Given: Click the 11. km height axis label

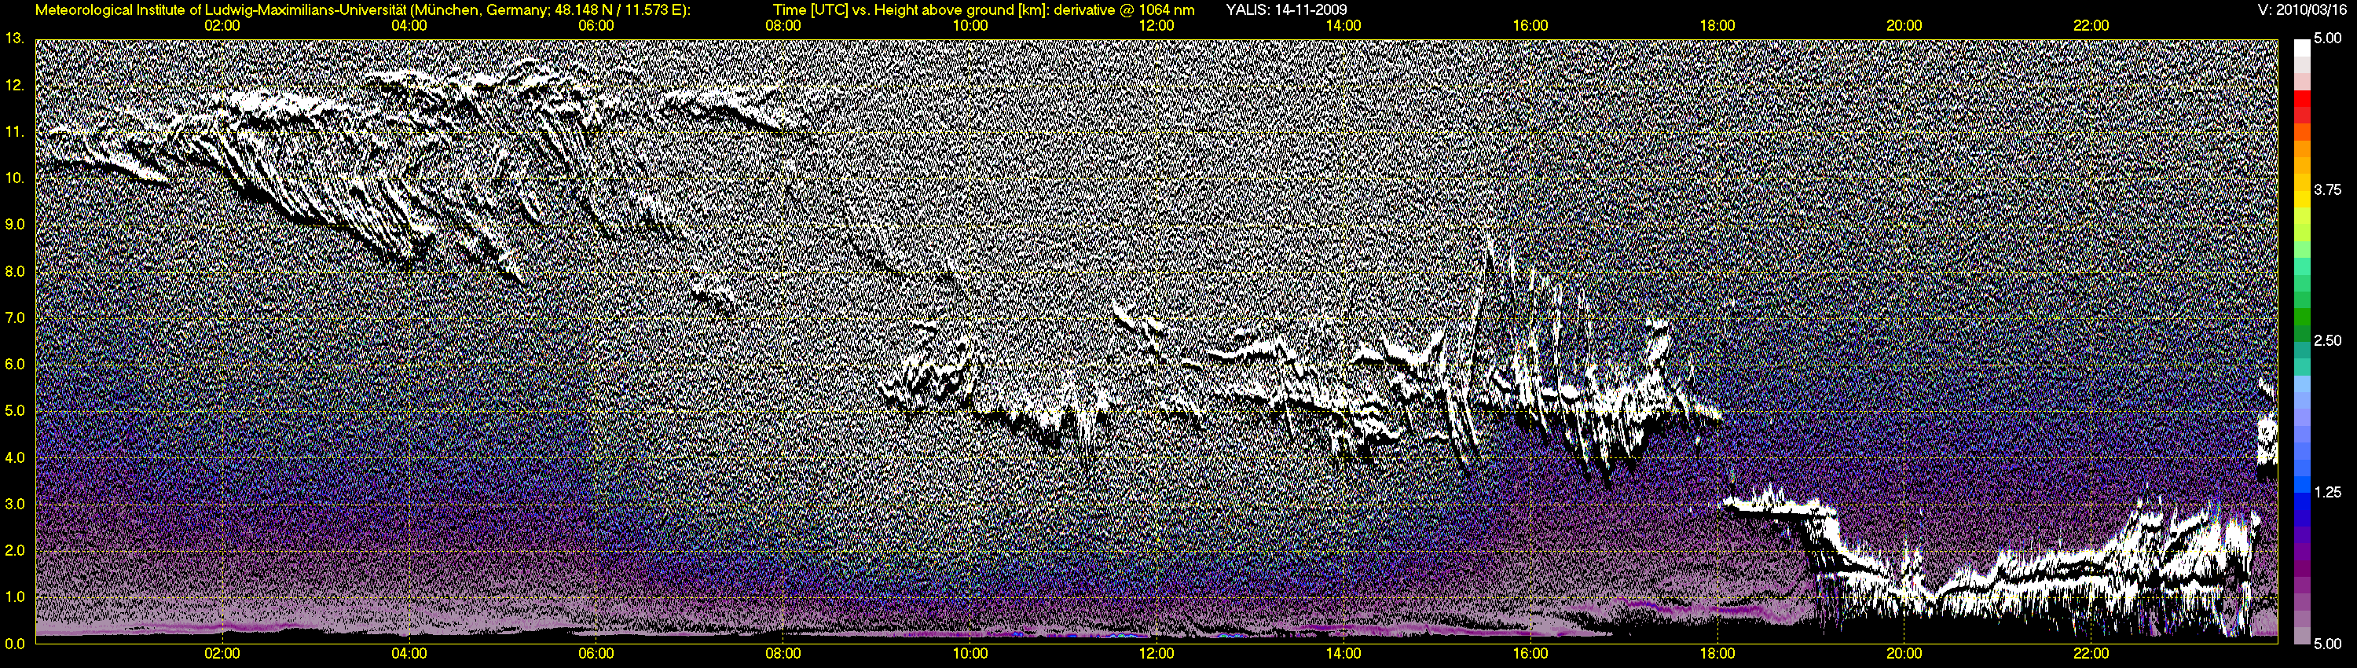Looking at the screenshot, I should pyautogui.click(x=13, y=132).
